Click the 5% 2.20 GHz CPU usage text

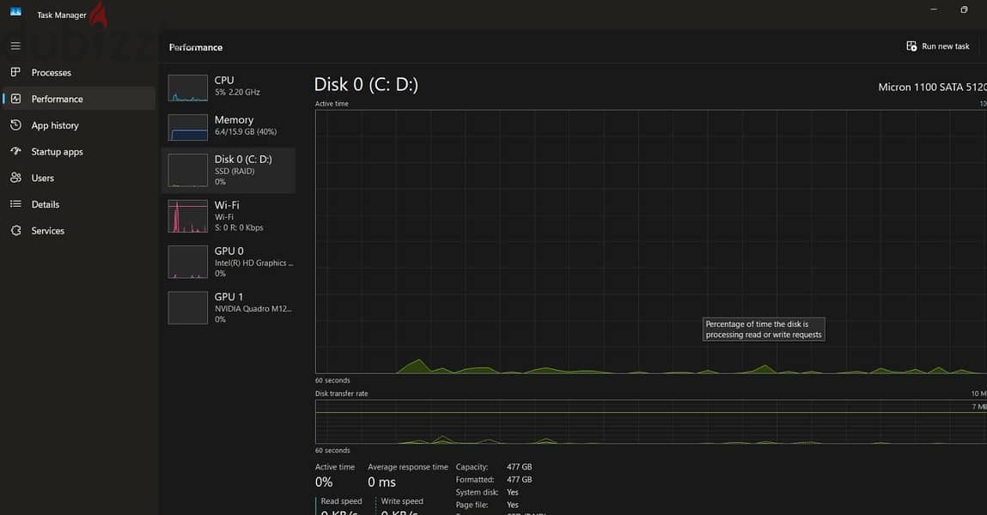pos(237,92)
